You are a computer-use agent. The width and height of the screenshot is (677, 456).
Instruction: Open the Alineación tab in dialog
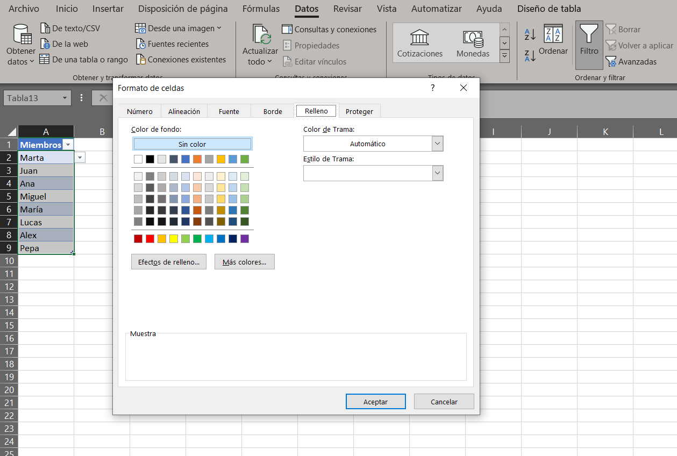coord(184,111)
